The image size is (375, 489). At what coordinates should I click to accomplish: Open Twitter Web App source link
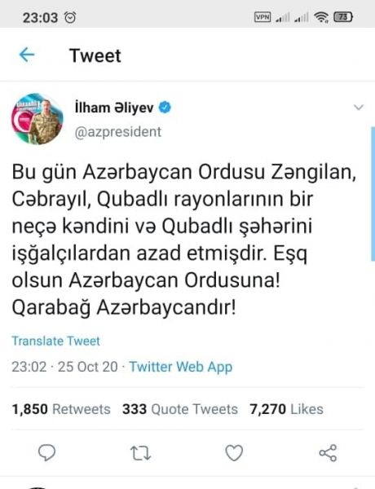181,367
